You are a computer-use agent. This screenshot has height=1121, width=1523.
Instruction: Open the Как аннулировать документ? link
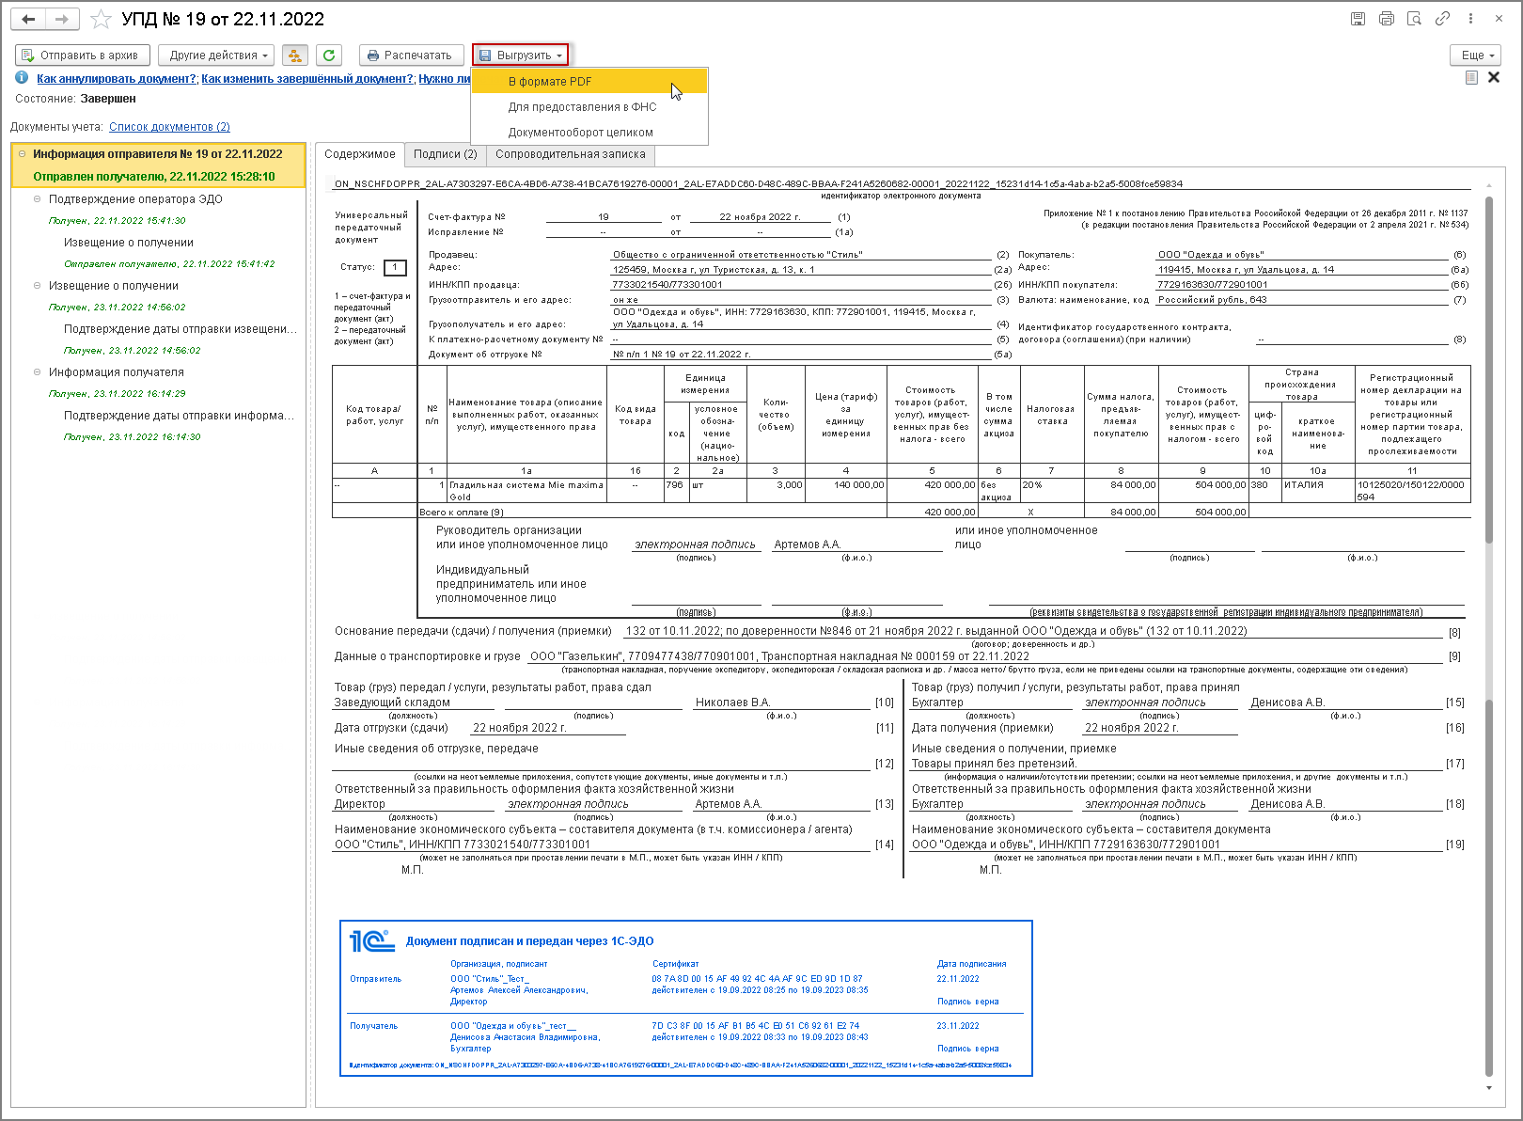117,79
